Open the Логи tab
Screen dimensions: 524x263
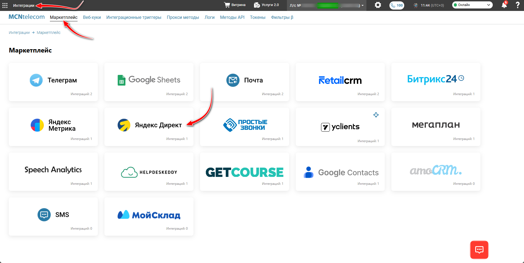pos(209,17)
